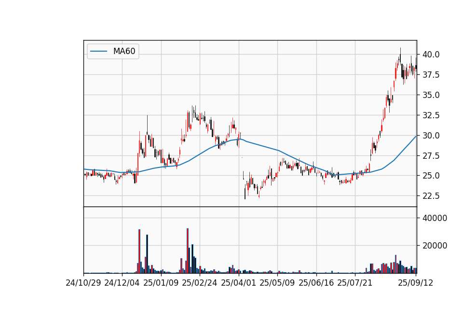463x333 pixels.
Task: Click the 37.5 price axis label
Action: [x=431, y=75]
